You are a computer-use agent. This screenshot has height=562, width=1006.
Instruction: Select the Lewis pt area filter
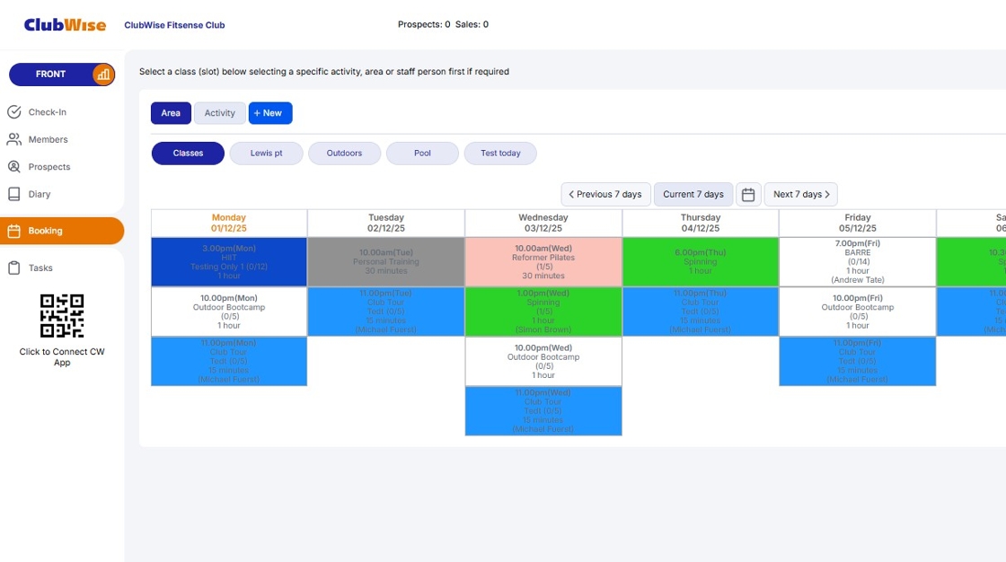pos(266,154)
